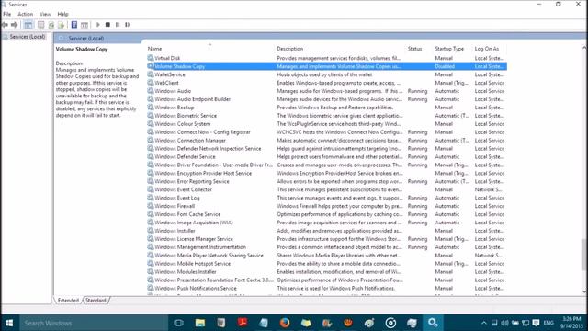Select Windows Encryption Provider Host Service row

click(x=326, y=174)
